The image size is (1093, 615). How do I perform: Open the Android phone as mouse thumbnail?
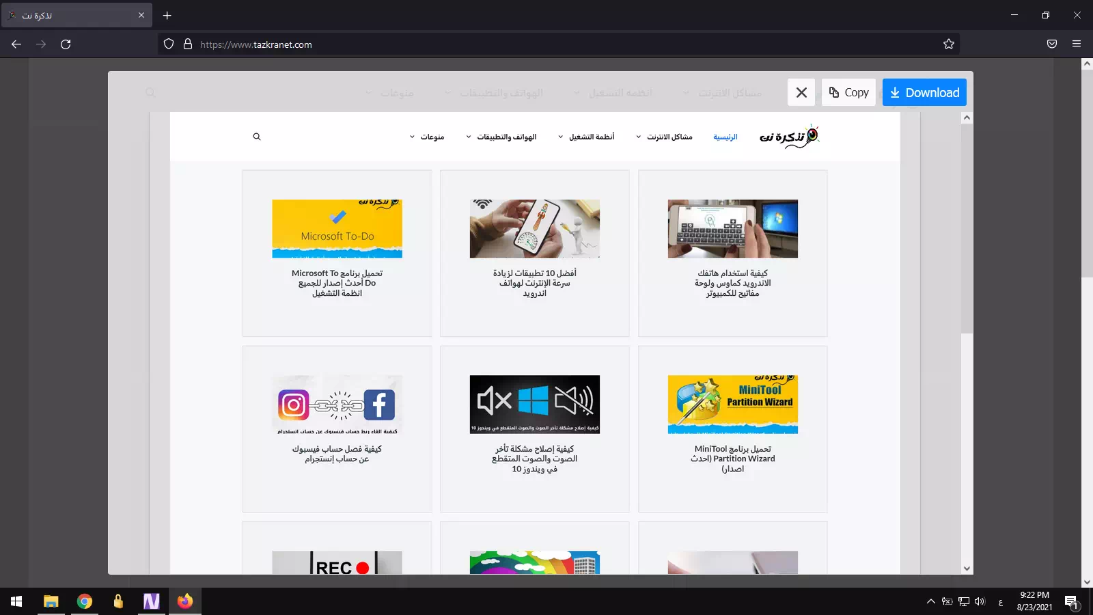pos(733,229)
